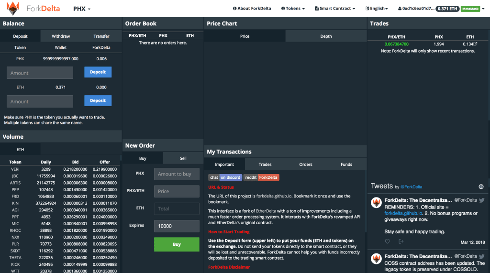Open the PHX token selector dropdown

pos(81,9)
